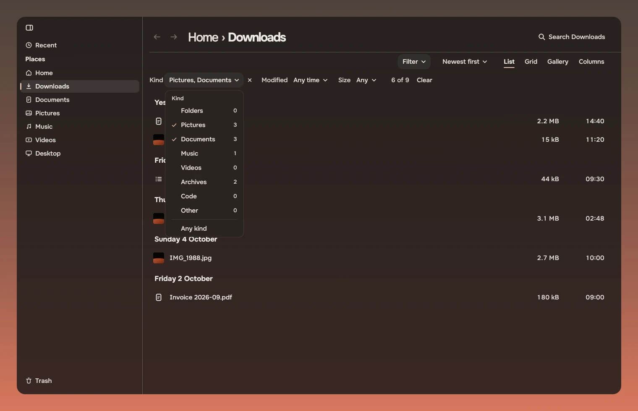The height and width of the screenshot is (411, 638).
Task: Check Folders in the Kind menu
Action: (204, 111)
